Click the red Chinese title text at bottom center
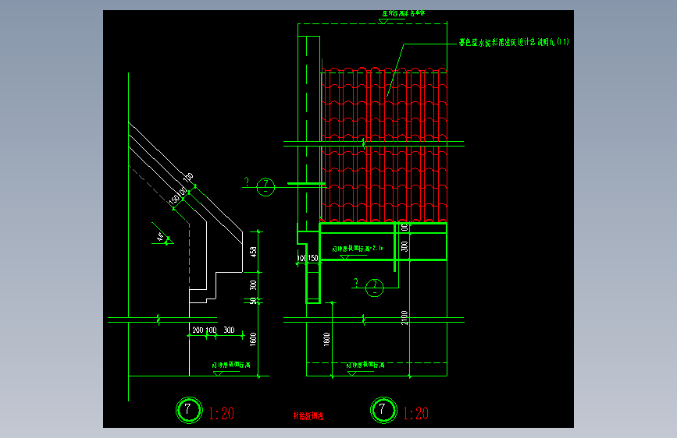677x438 pixels. [308, 415]
